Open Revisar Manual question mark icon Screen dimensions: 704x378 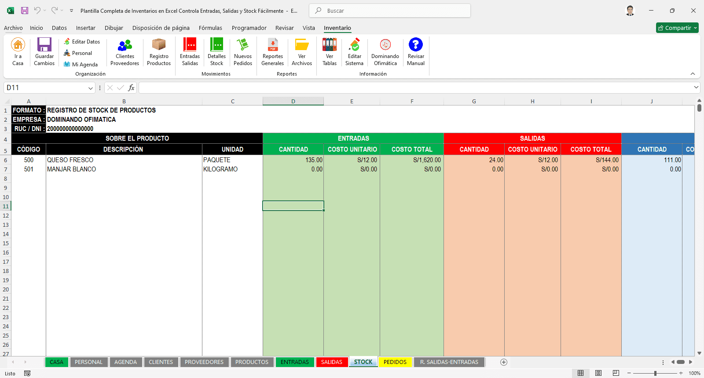pyautogui.click(x=416, y=45)
